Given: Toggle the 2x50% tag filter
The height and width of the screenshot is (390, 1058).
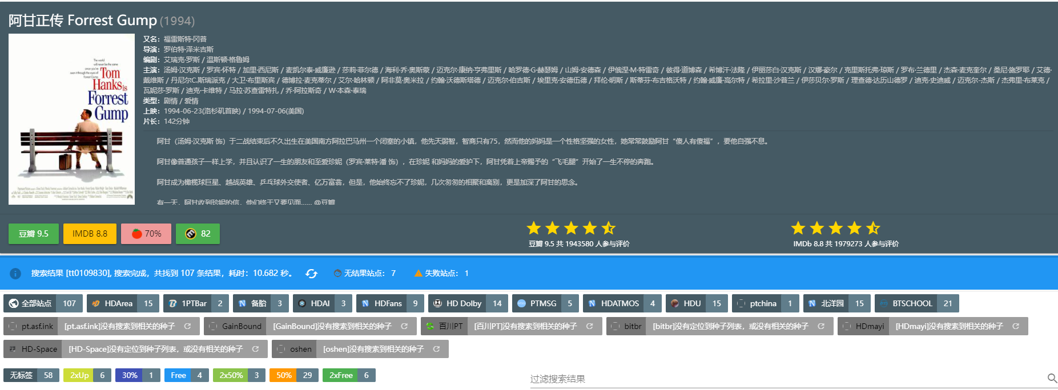Looking at the screenshot, I should tap(239, 375).
